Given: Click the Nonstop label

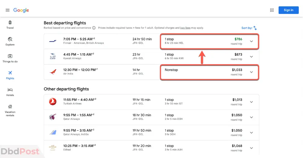Looking at the screenshot, I should 171,70.
